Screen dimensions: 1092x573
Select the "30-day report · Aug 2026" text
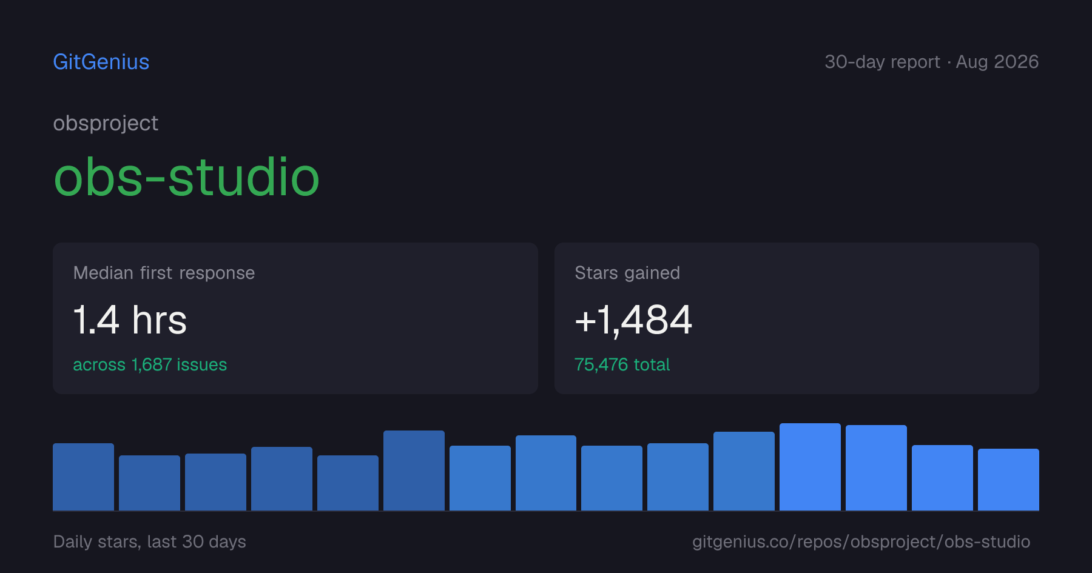point(931,62)
